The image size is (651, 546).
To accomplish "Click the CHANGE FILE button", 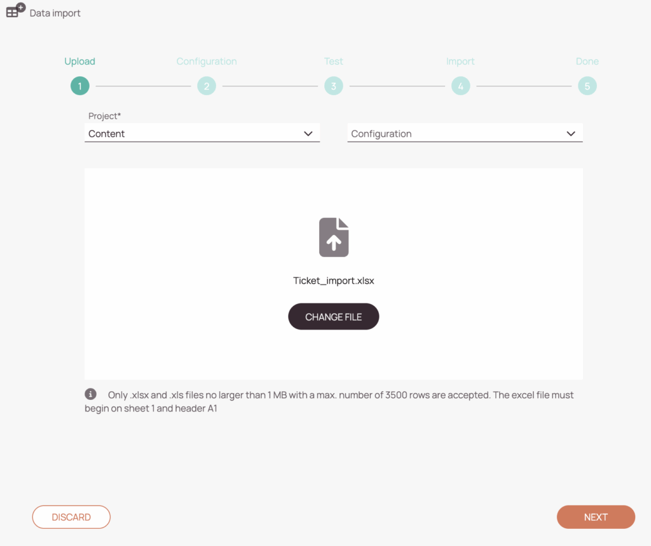I will point(334,317).
